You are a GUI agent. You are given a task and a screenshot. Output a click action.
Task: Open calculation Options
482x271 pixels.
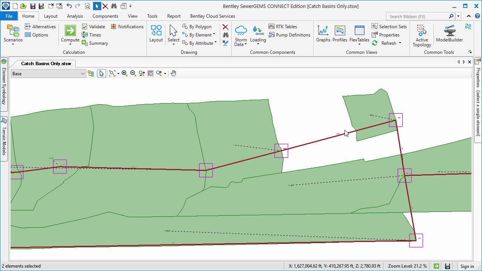click(37, 35)
